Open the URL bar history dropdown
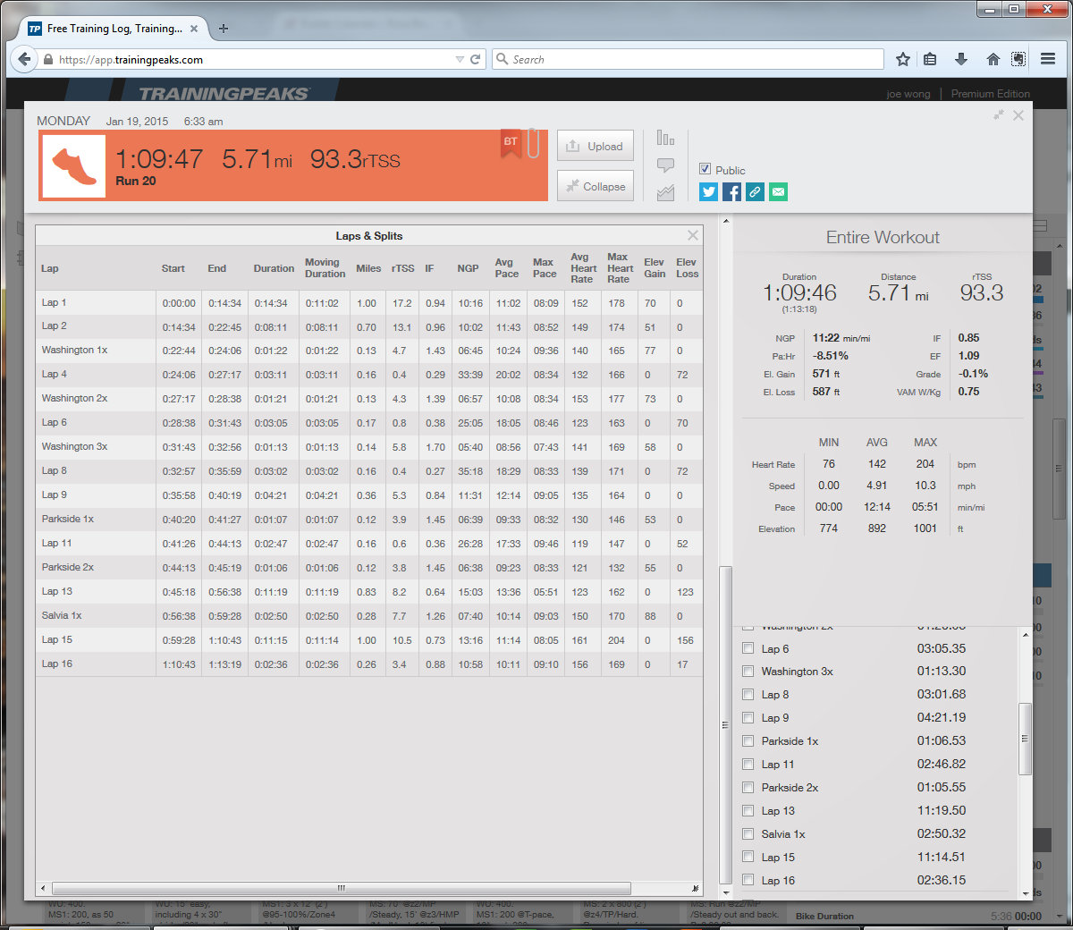 pos(460,60)
